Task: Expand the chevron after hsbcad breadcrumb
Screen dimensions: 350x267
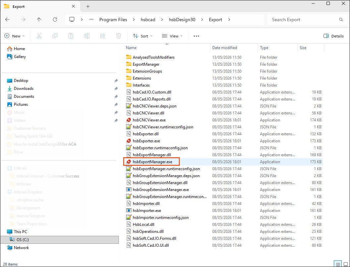Action: (x=162, y=20)
